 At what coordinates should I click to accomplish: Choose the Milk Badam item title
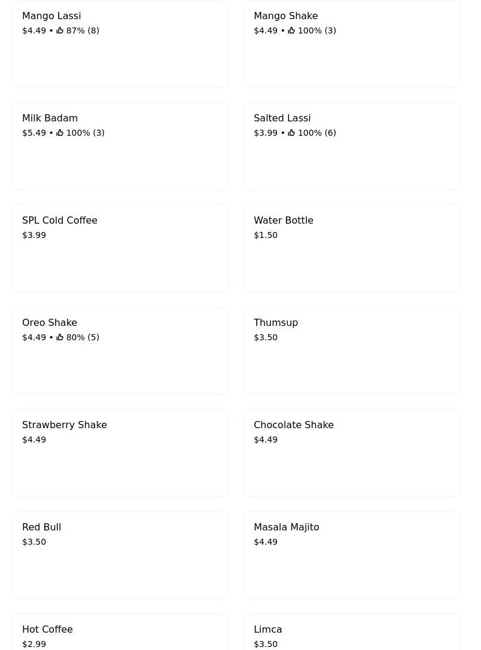point(50,118)
